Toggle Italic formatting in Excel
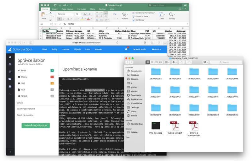 point(64,19)
